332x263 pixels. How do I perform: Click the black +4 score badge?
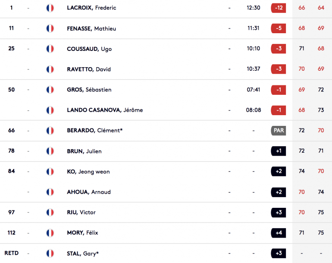point(279,233)
